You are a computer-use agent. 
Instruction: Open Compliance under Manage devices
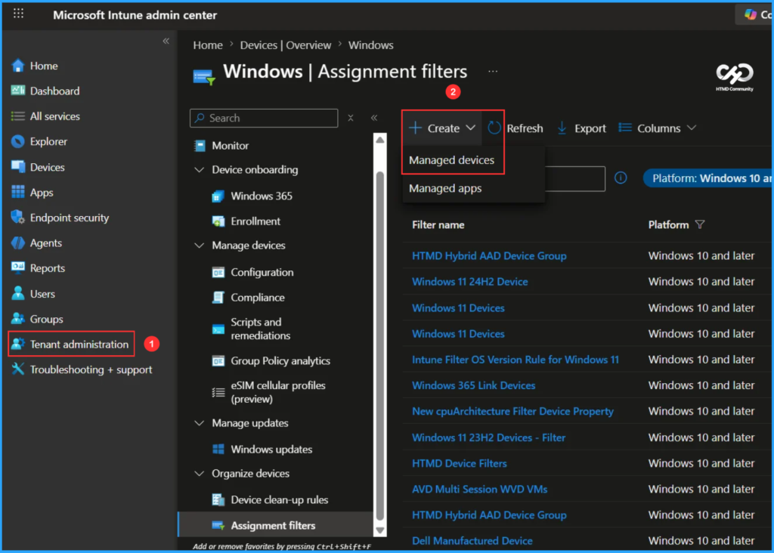click(258, 298)
